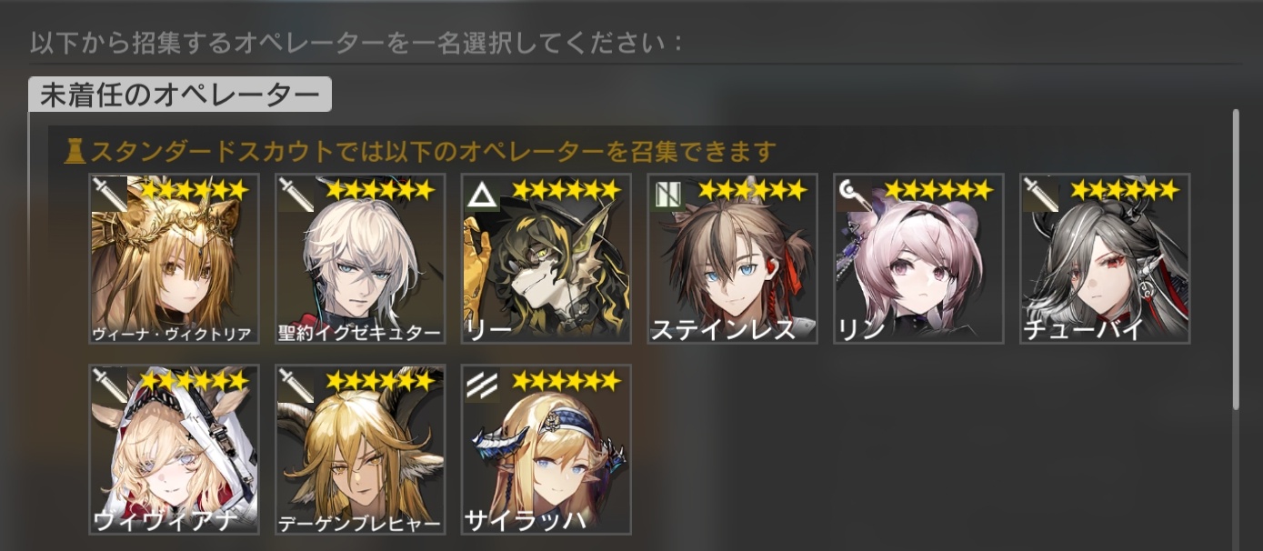Click the sword class icon on チューバイ
This screenshot has height=551, width=1263.
1039,194
